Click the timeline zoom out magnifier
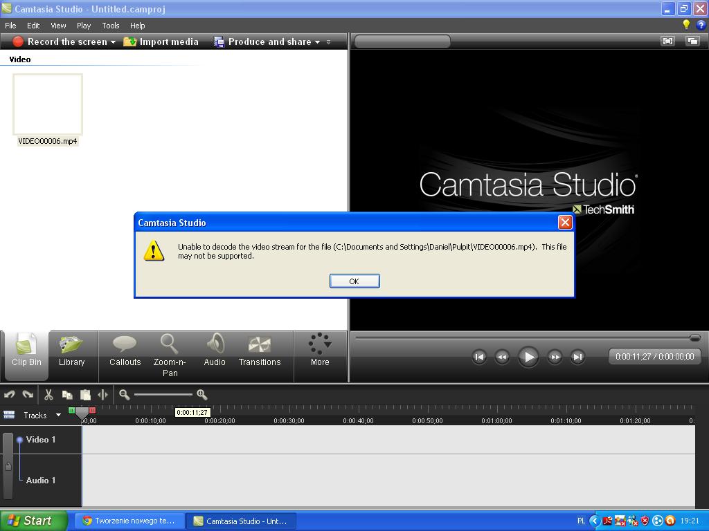Viewport: 709px width, 531px height. [x=125, y=395]
